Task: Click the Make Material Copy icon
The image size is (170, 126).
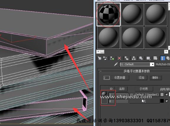Action: pyautogui.click(x=126, y=58)
